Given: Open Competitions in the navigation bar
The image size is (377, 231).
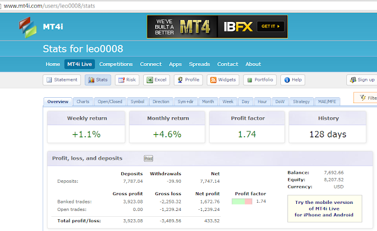Looking at the screenshot, I should coord(116,64).
